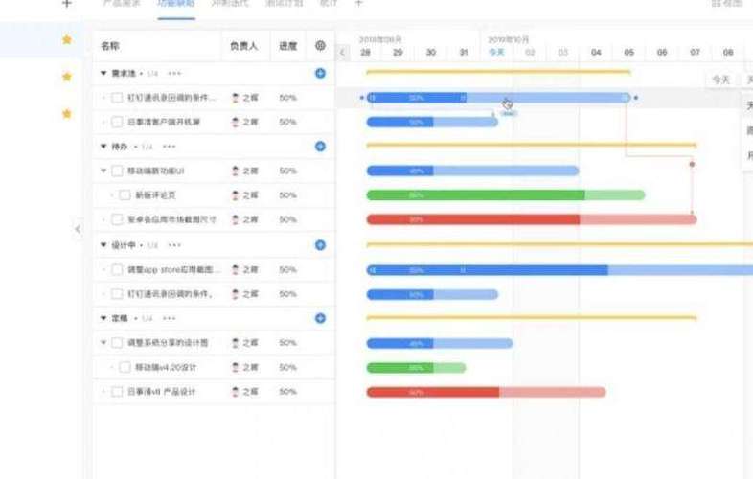
Task: Check the 新版评论页 task checkbox
Action: click(125, 195)
